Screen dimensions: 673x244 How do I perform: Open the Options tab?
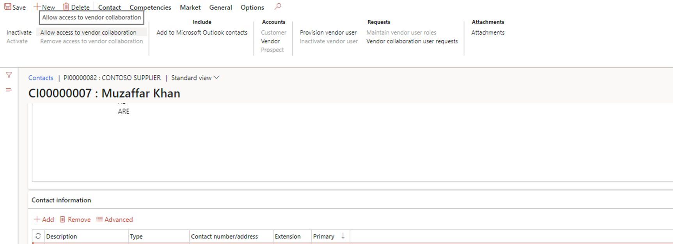(x=252, y=7)
